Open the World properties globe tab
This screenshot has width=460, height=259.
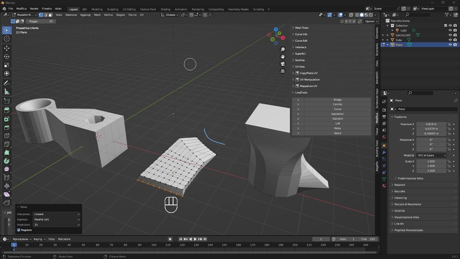tap(384, 137)
